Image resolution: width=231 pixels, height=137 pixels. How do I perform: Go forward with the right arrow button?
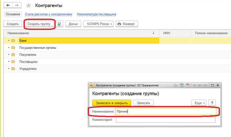(17, 6)
